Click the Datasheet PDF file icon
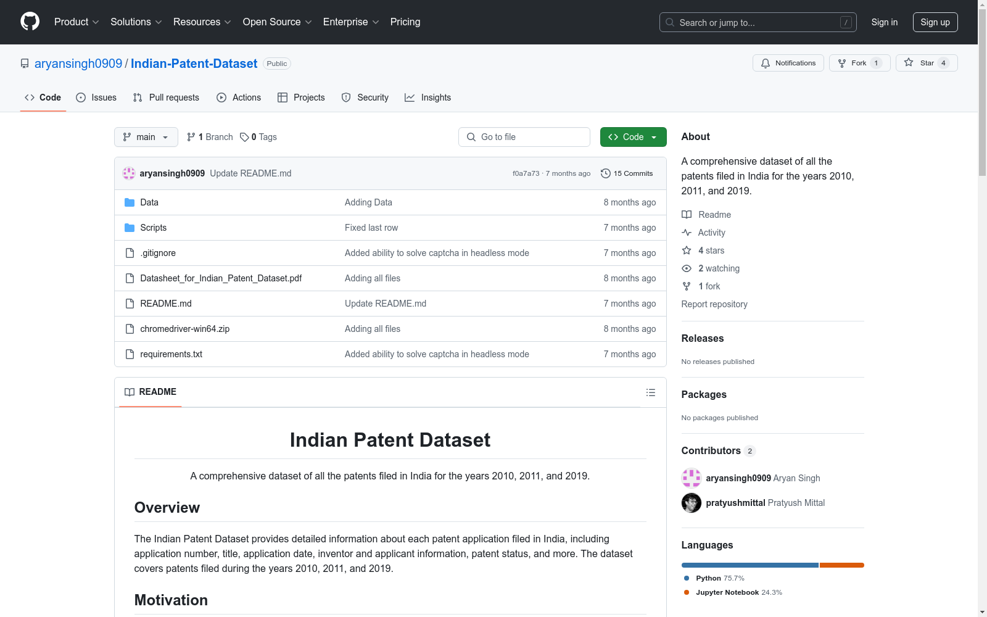This screenshot has height=617, width=987. point(130,278)
